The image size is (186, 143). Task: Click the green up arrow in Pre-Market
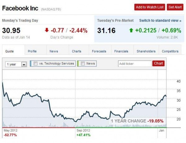[131, 30]
